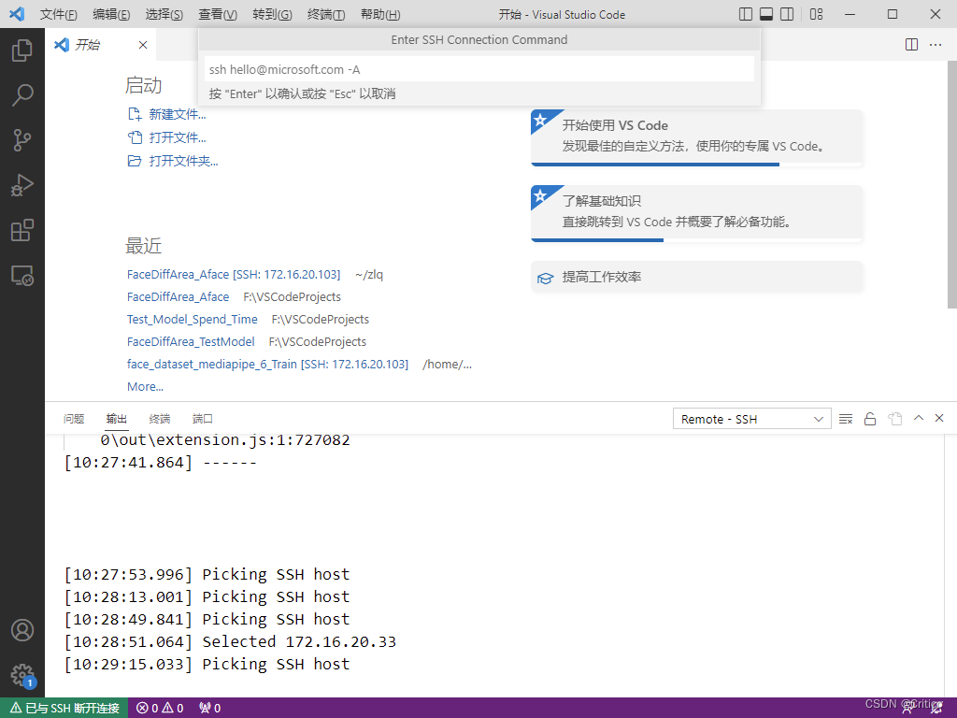Screen dimensions: 957x718
Task: Switch to the 端口 panel tab
Action: [202, 419]
